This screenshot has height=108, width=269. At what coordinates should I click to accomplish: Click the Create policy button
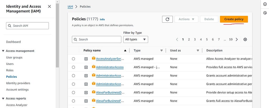(234, 19)
